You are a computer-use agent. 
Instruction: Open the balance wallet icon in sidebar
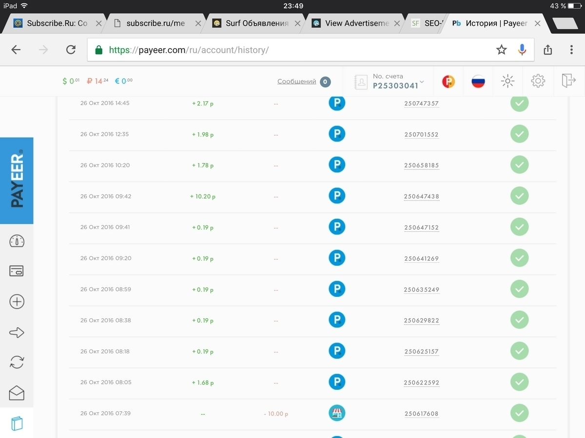(17, 271)
